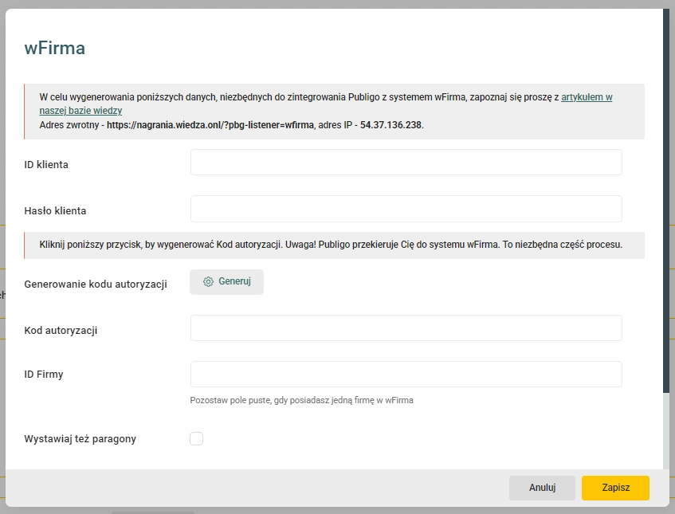Screen dimensions: 675x514
Task: Save the settings with the Zapisz button
Action: tap(615, 488)
